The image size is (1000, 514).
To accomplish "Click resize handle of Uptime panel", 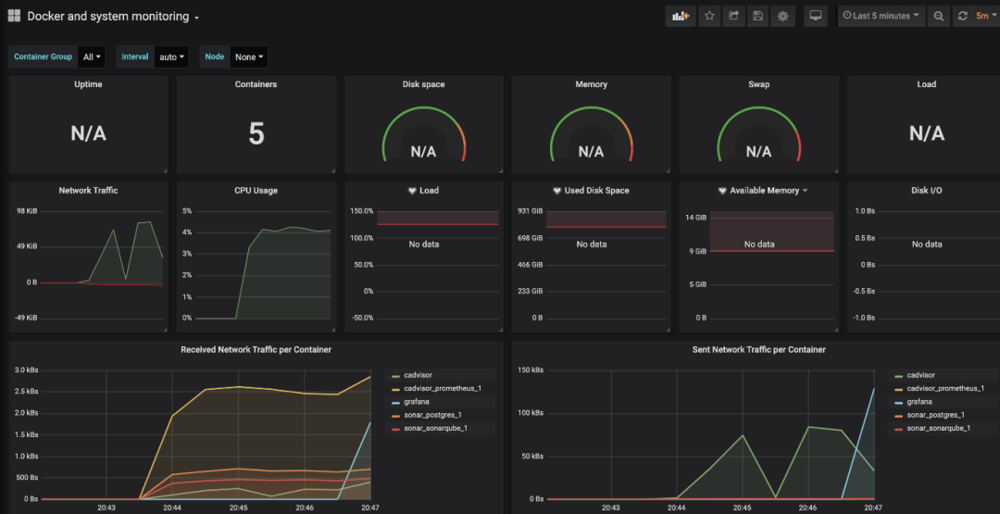I will tap(165, 170).
